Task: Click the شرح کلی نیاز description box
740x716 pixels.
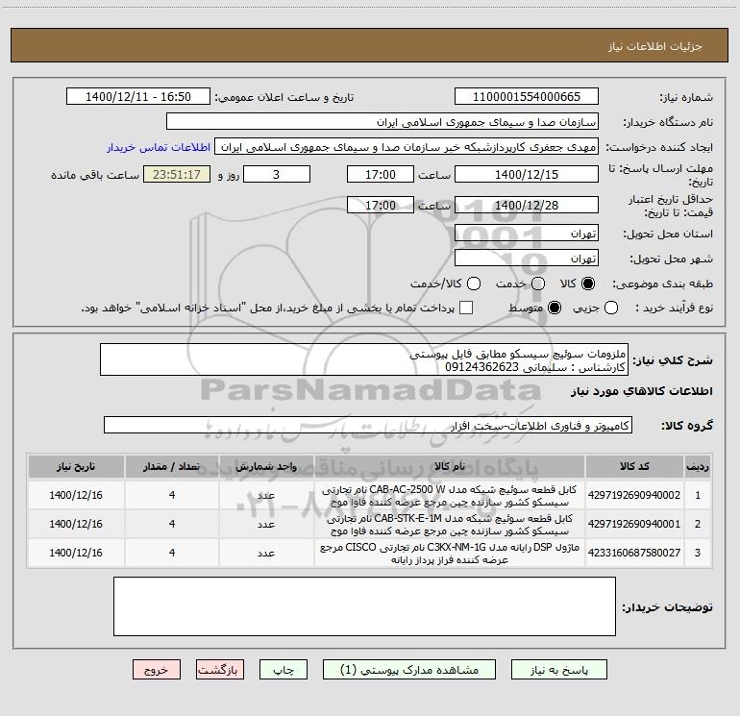Action: point(364,360)
